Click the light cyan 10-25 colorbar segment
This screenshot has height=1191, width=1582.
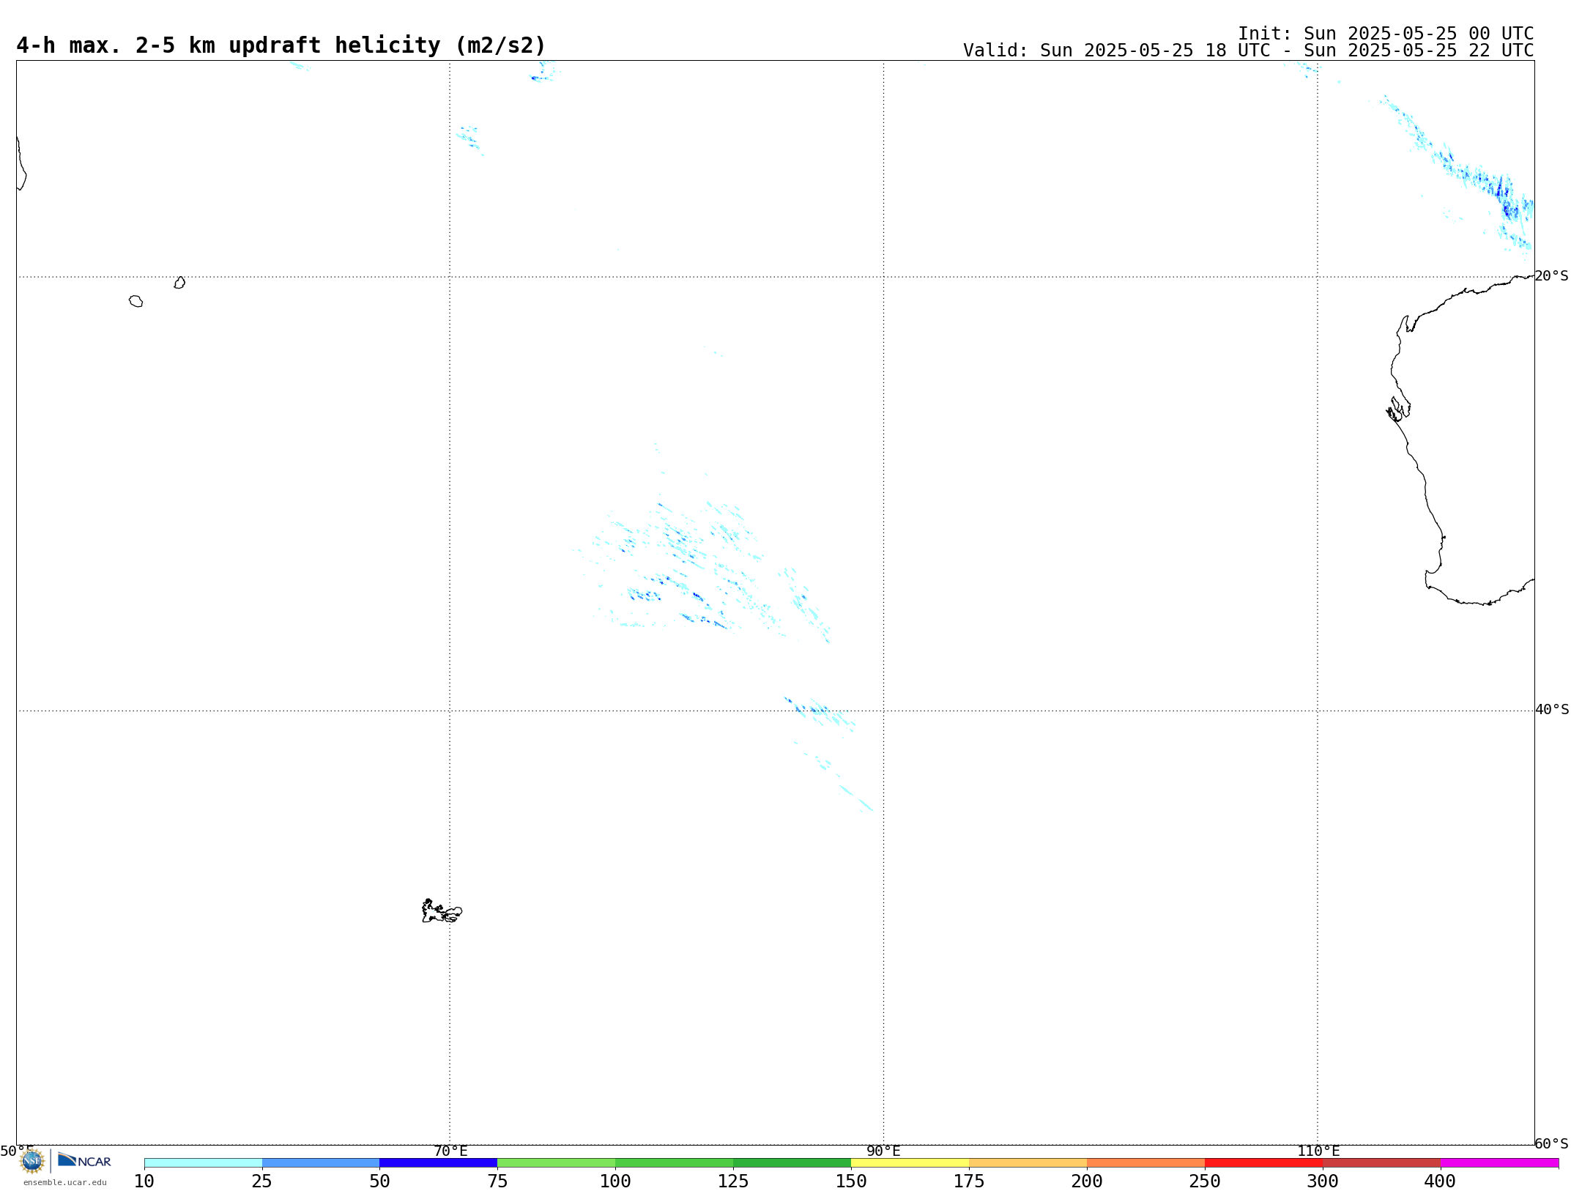point(203,1162)
